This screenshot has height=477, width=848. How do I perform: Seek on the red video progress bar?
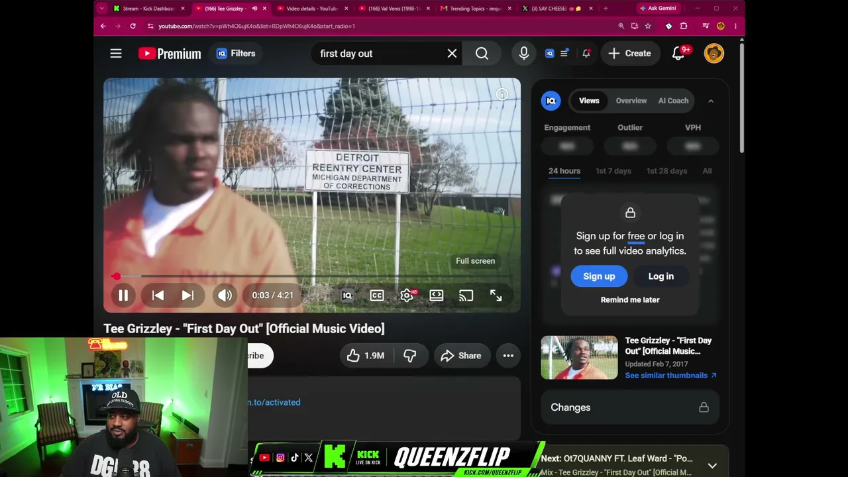point(312,276)
